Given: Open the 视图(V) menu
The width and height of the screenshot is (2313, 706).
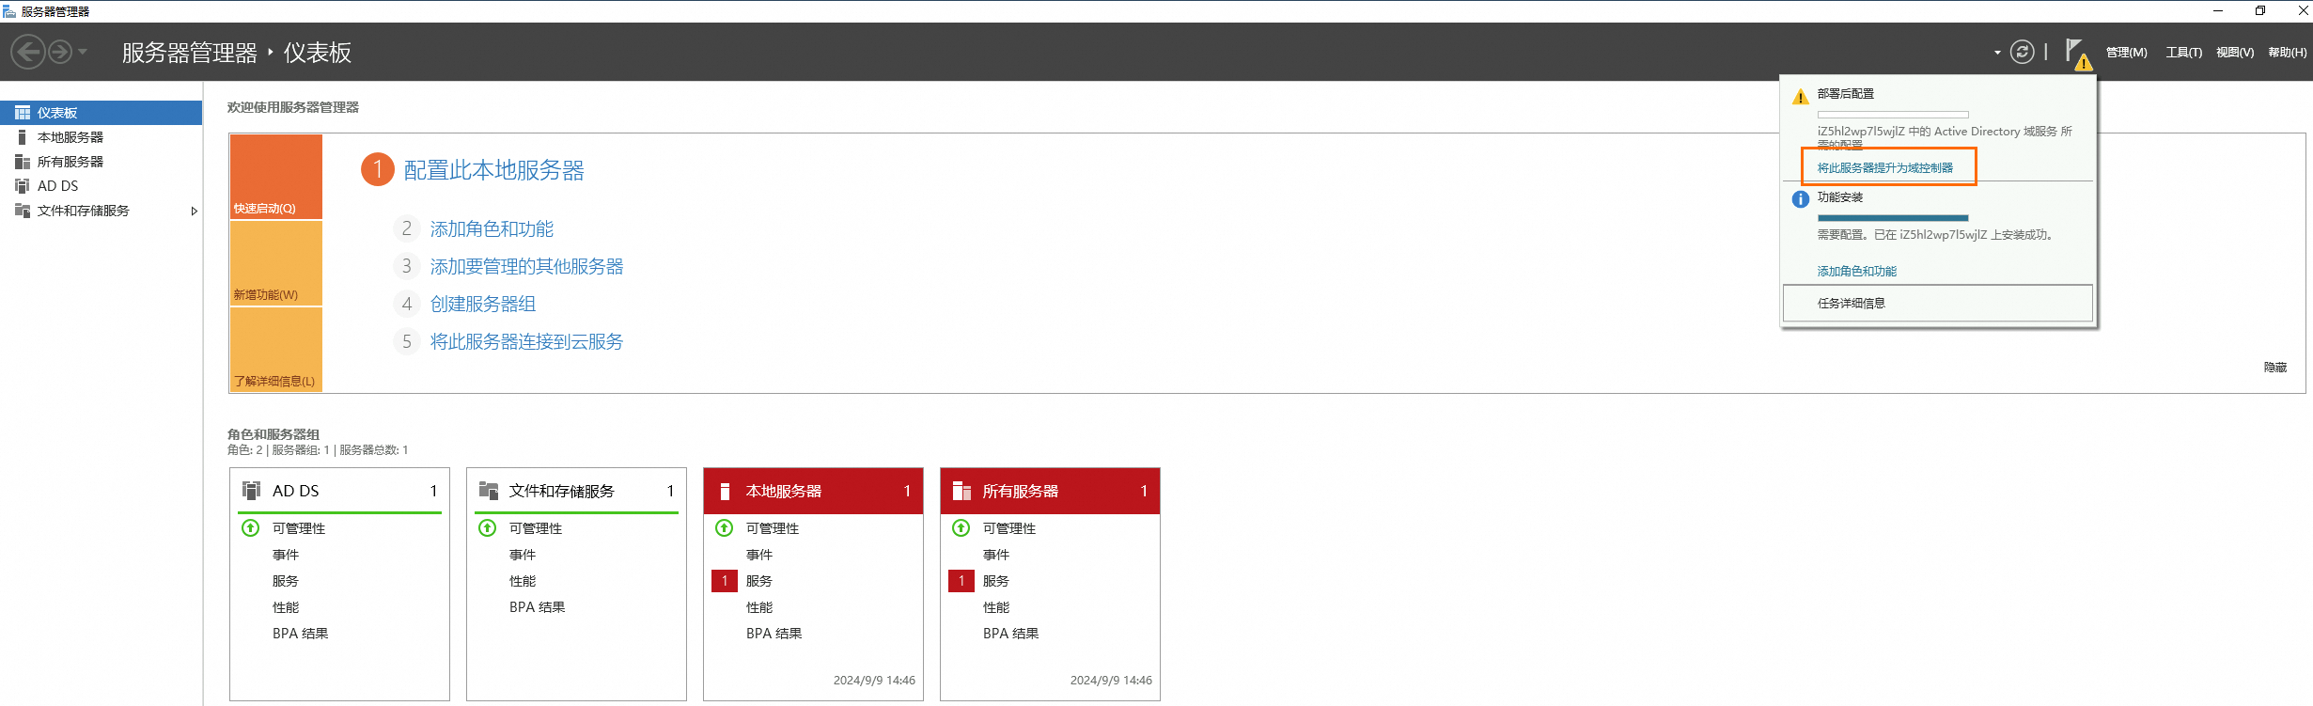Looking at the screenshot, I should [x=2234, y=53].
